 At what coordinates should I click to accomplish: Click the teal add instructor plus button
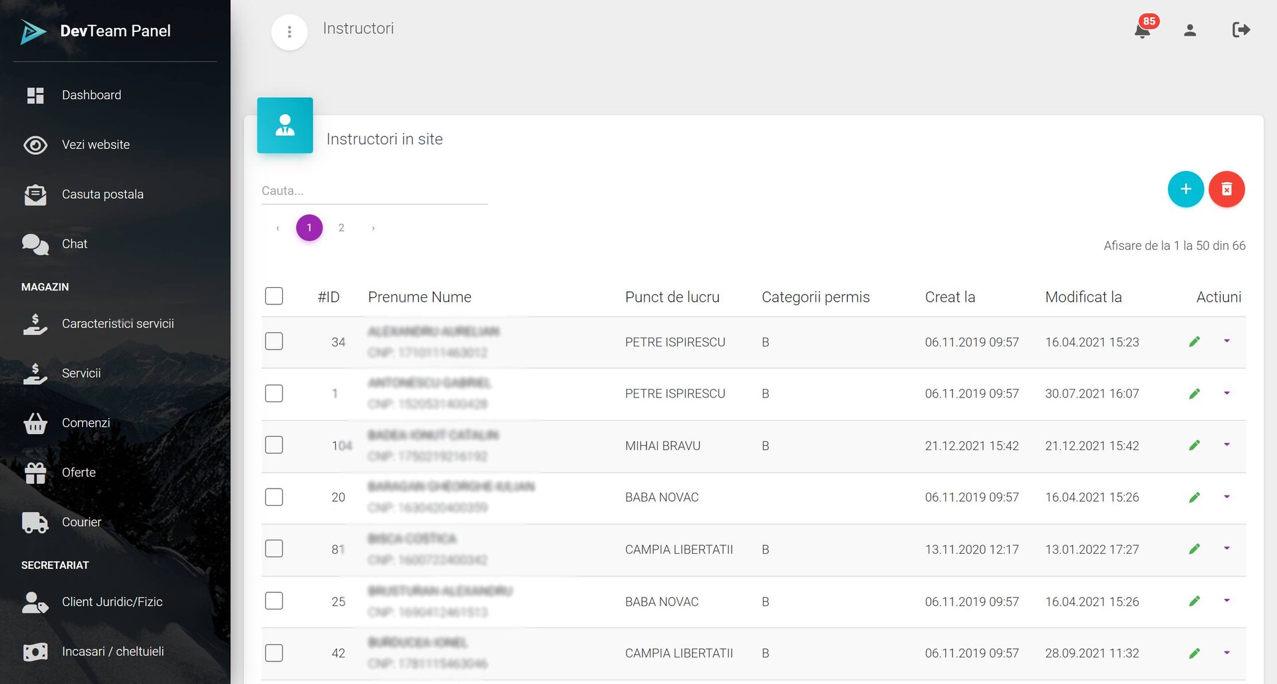click(x=1185, y=189)
